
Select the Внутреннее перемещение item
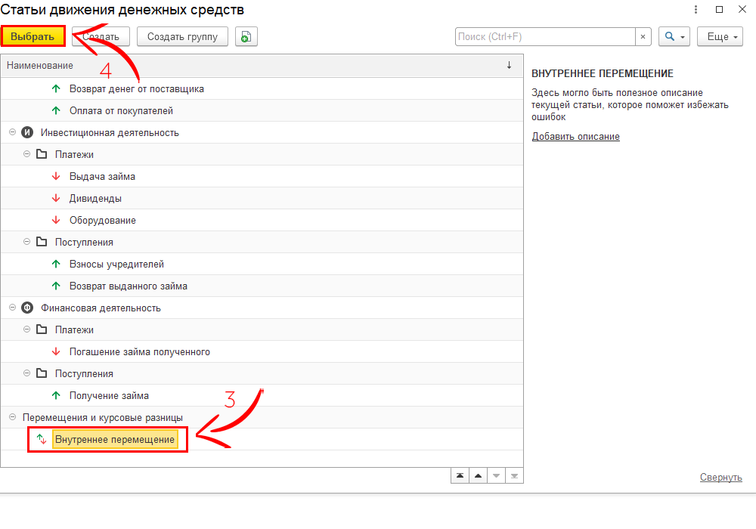coord(115,440)
